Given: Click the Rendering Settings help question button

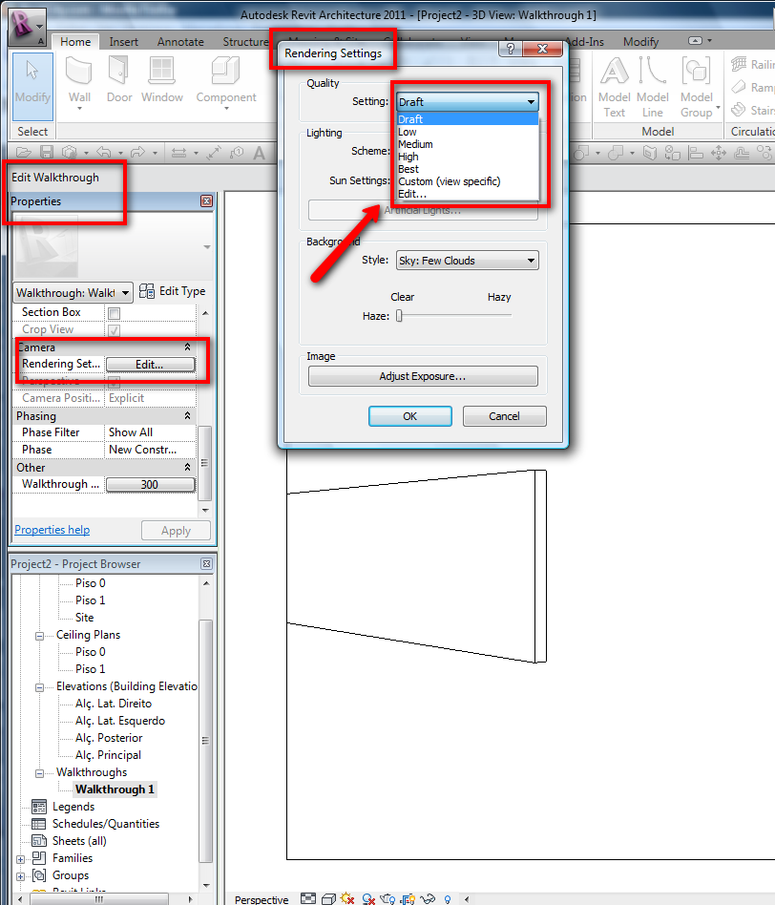Looking at the screenshot, I should [x=510, y=49].
